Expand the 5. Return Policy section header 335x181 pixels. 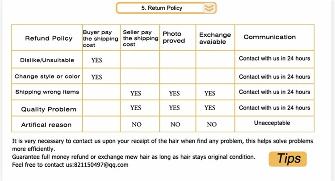[x=166, y=8]
